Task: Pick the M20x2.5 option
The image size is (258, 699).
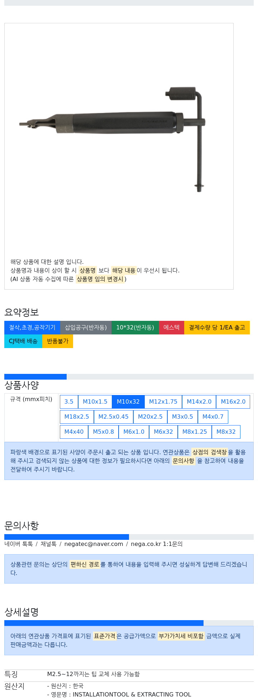Action: pos(150,417)
